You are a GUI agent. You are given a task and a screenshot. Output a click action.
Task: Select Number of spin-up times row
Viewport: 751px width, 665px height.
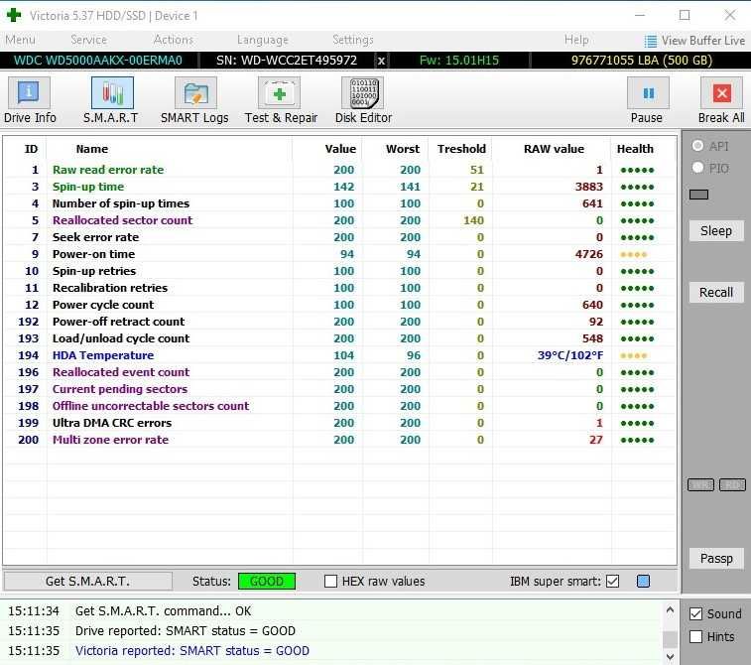point(339,203)
